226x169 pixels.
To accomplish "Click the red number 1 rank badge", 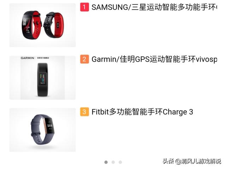I will pos(84,7).
